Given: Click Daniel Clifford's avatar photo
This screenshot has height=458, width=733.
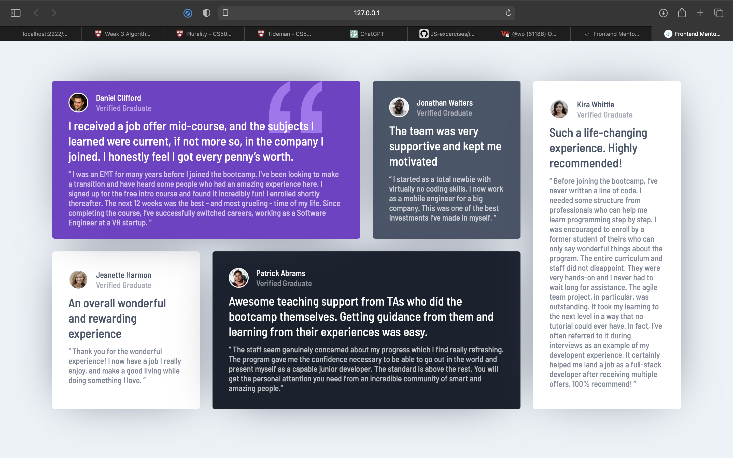Looking at the screenshot, I should click(x=78, y=103).
